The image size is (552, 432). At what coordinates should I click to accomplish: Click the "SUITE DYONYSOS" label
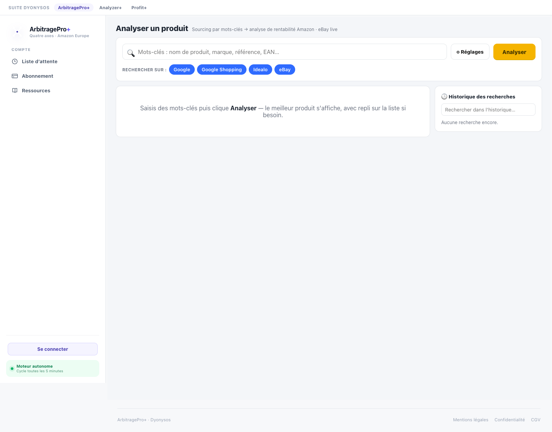pos(29,8)
